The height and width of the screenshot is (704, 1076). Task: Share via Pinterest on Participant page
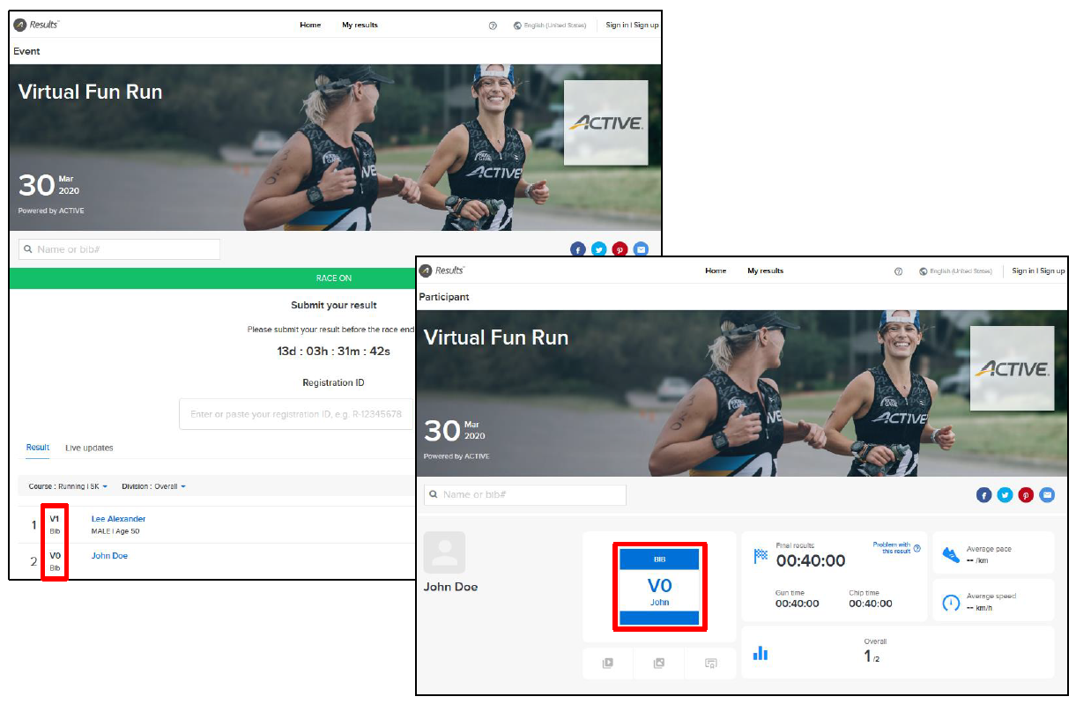pos(1026,495)
